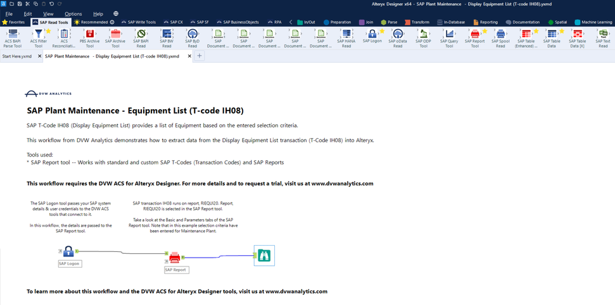The image size is (615, 305).
Task: Select SAP Report Tool in palette
Action: pos(474,39)
